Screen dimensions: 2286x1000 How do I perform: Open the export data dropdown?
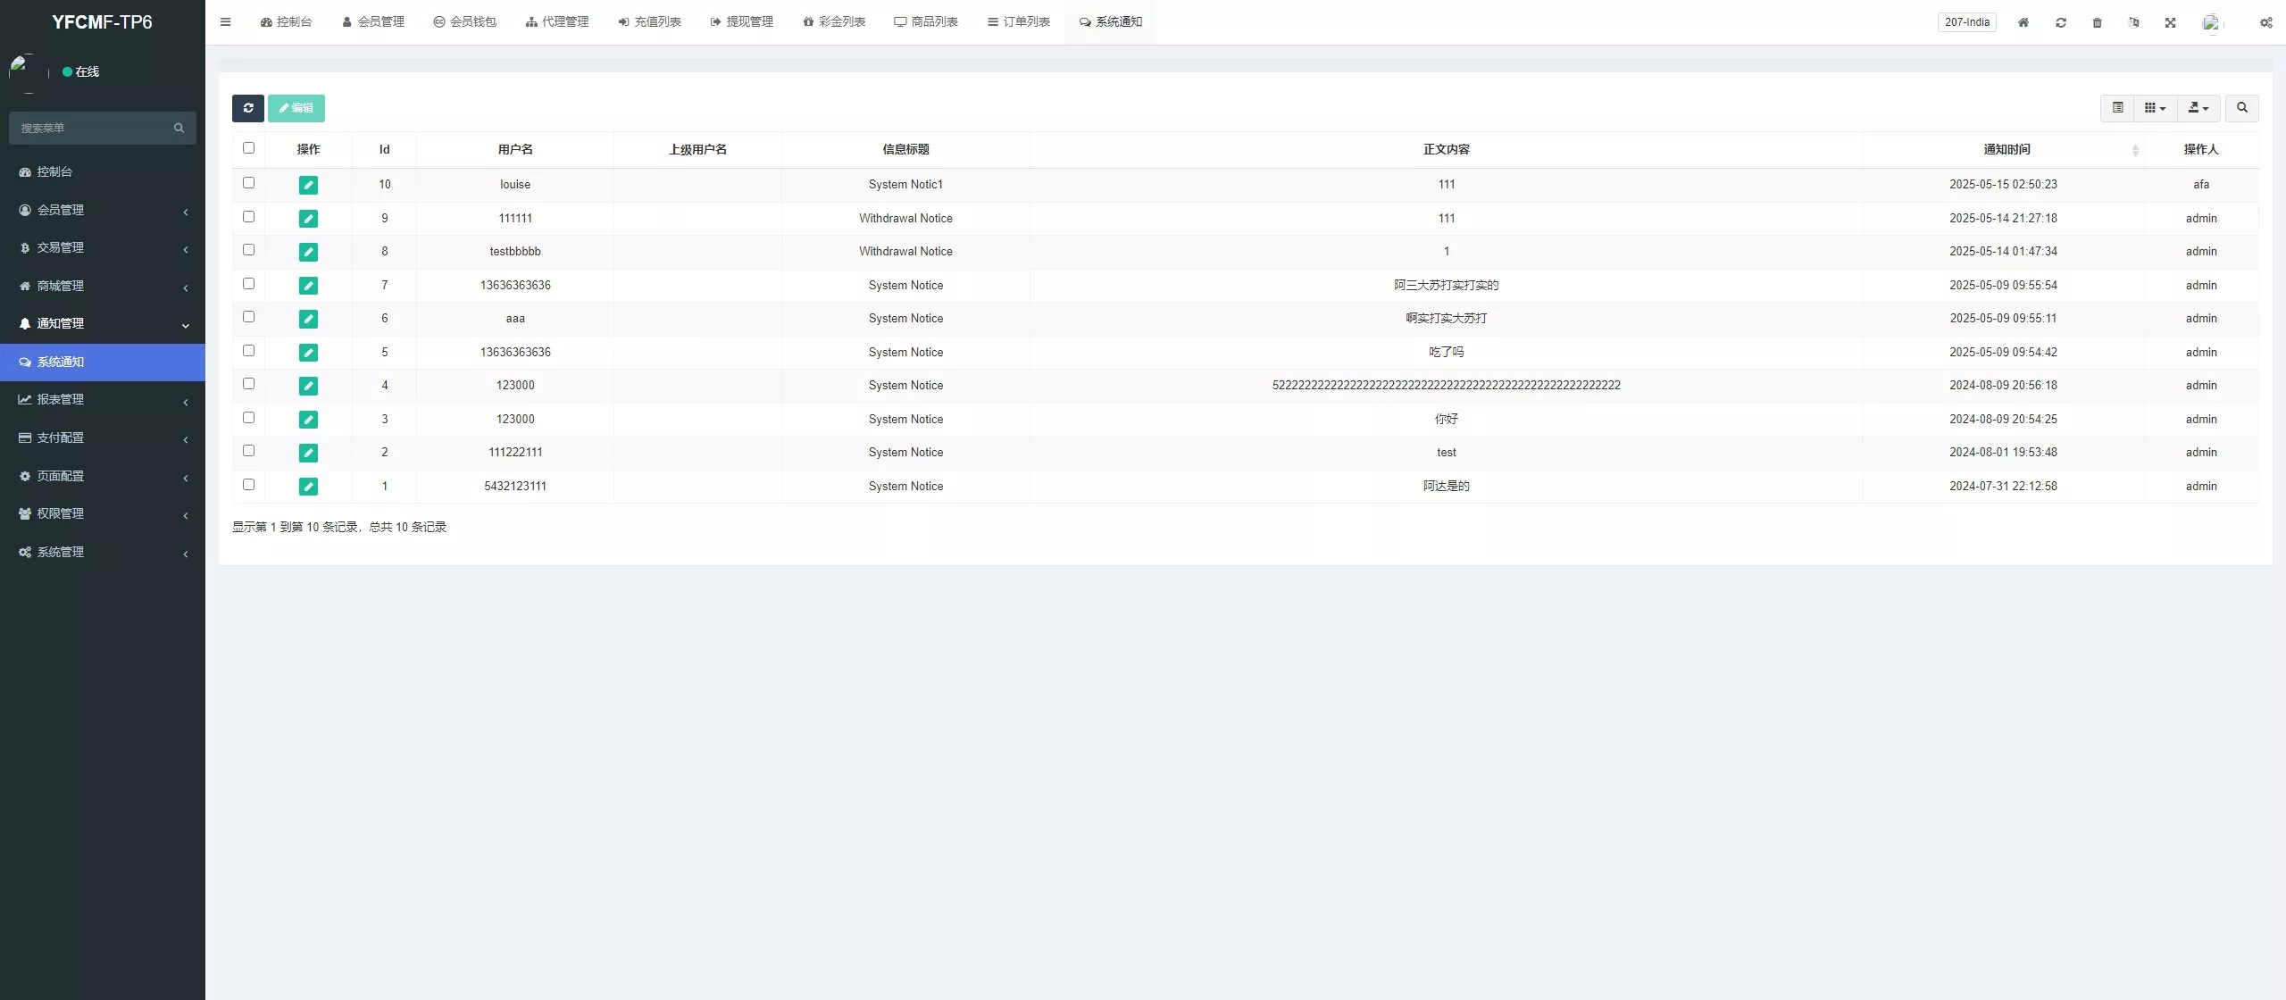[x=2198, y=108]
